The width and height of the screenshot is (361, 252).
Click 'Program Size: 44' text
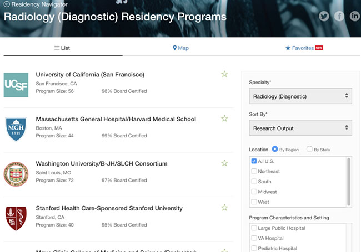tap(55, 136)
